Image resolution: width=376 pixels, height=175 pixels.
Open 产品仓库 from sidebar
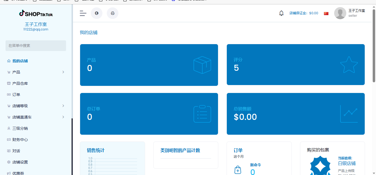coord(20,83)
